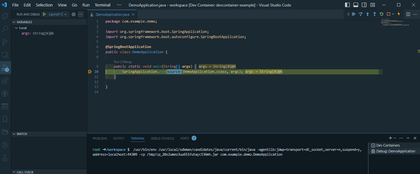The image size is (420, 174).
Task: Switch to the Problems panel tab
Action: click(x=100, y=138)
